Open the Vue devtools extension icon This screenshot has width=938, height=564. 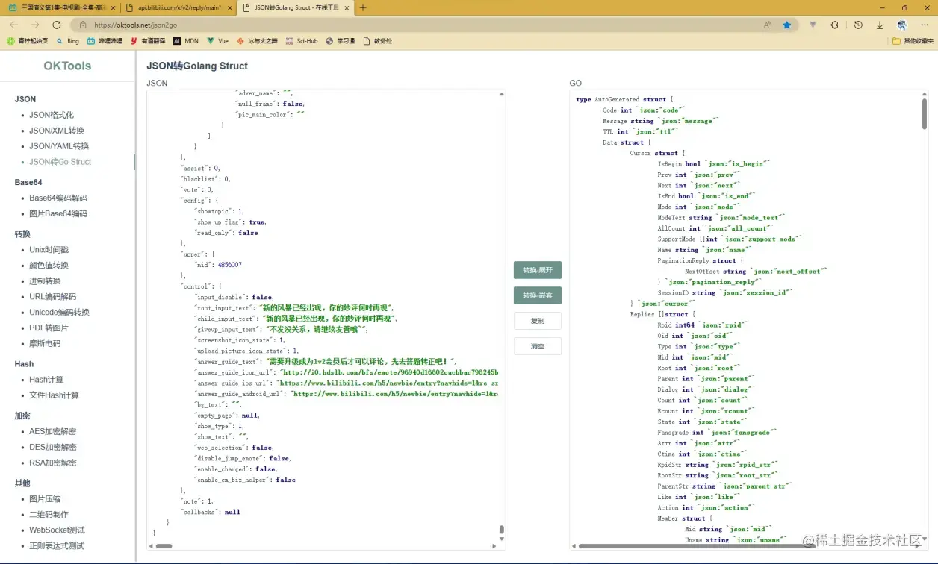pos(813,25)
